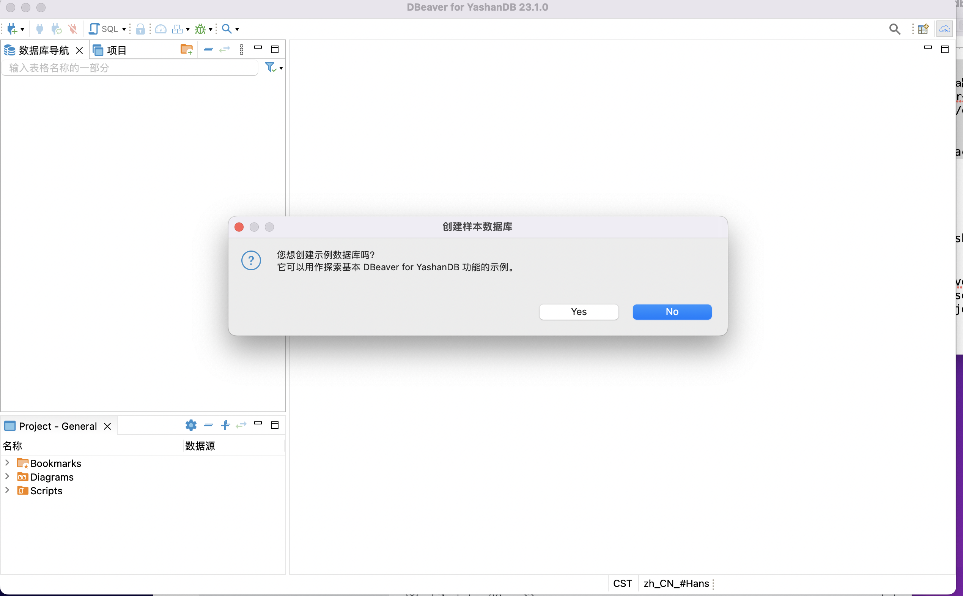
Task: Toggle link with editor in Project panel
Action: 241,425
